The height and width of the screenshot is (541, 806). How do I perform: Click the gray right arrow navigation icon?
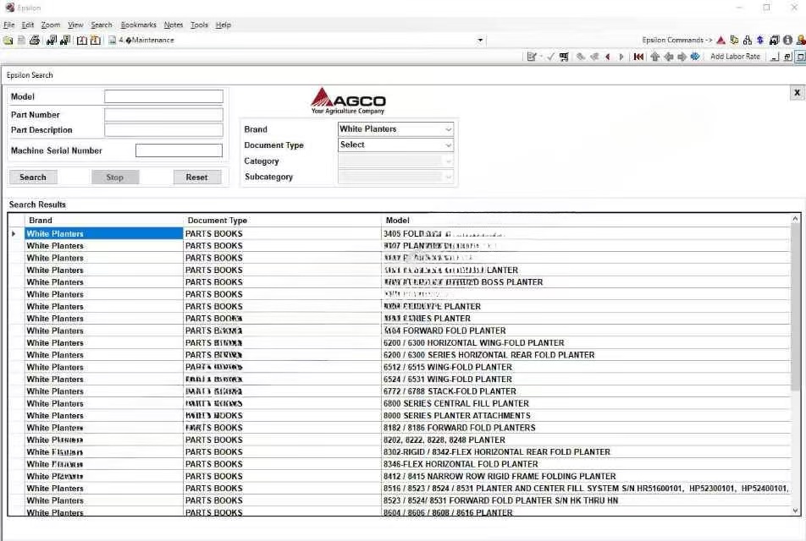(682, 57)
